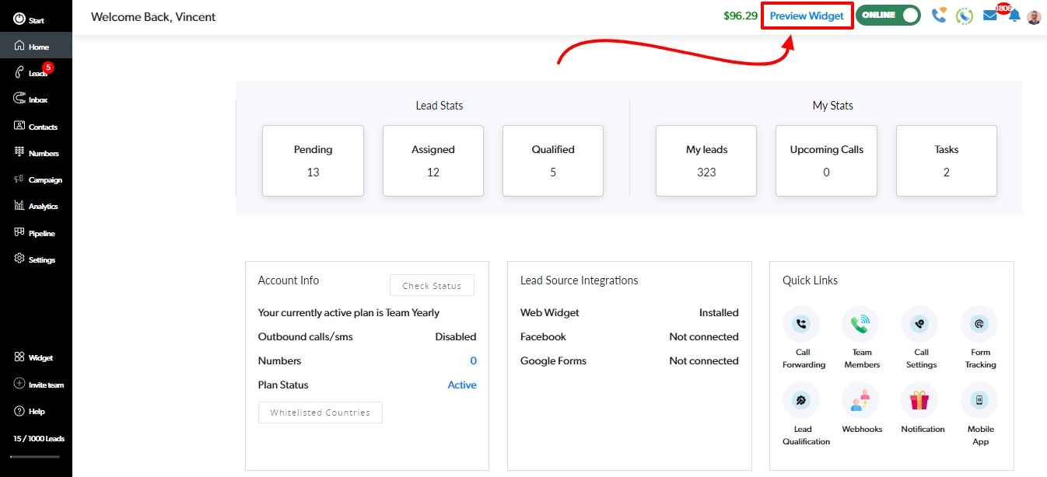Click the Webhooks quick link icon
The width and height of the screenshot is (1047, 477).
point(860,401)
